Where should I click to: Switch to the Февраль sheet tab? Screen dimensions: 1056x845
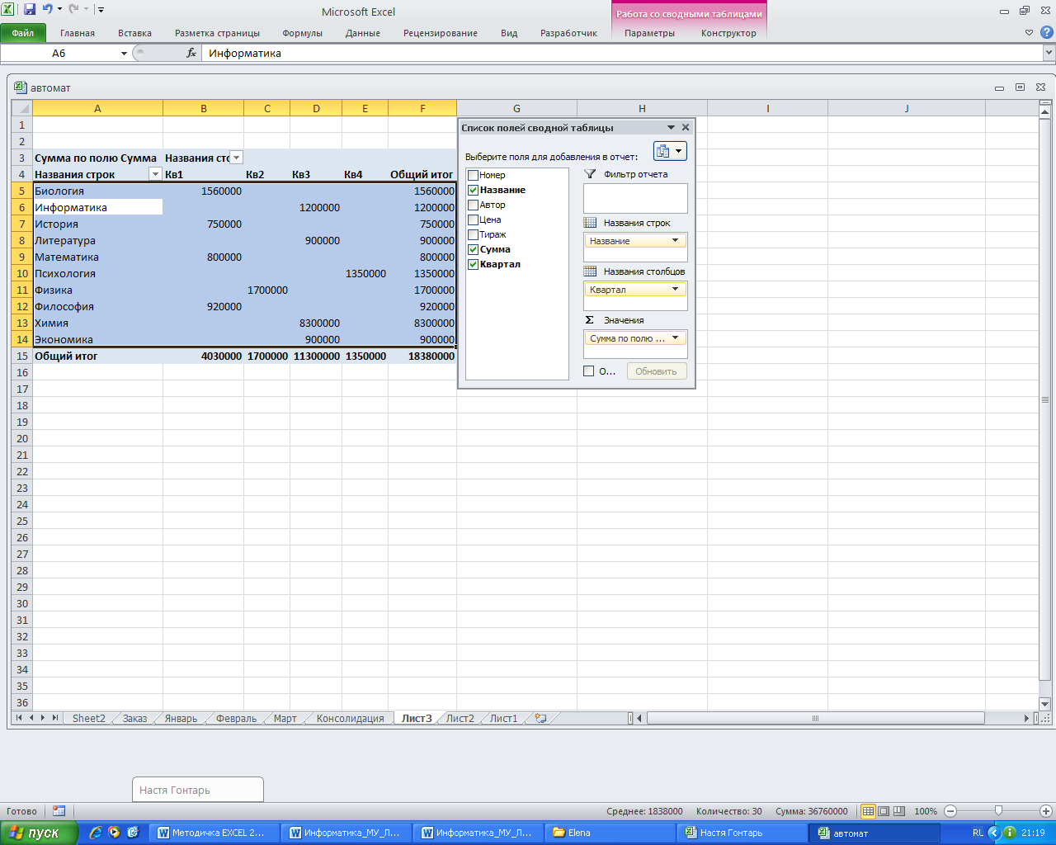[x=236, y=718]
